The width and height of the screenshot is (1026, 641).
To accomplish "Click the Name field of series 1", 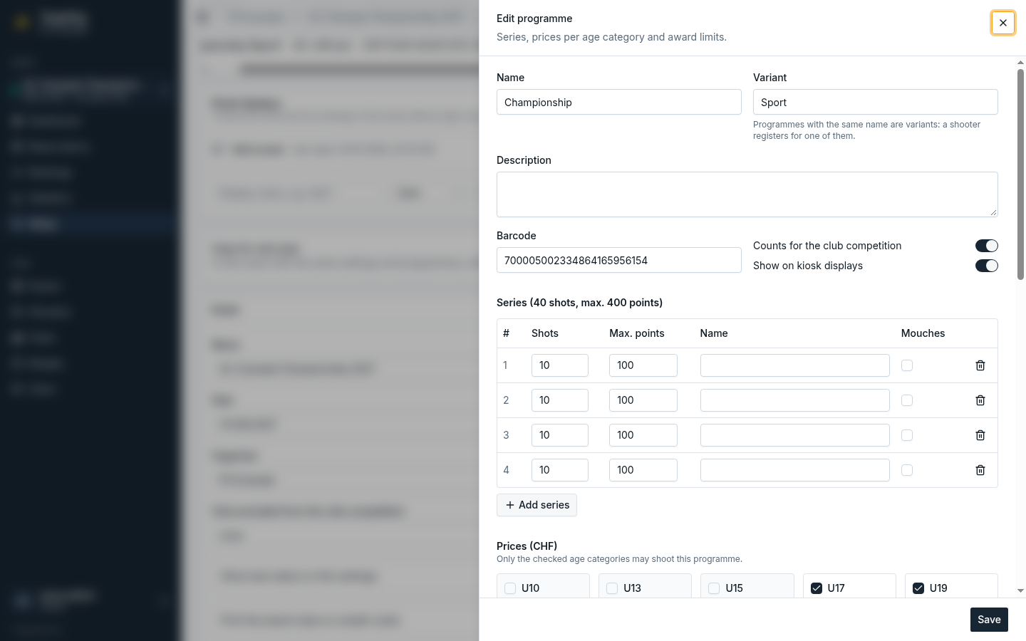I will pos(795,365).
